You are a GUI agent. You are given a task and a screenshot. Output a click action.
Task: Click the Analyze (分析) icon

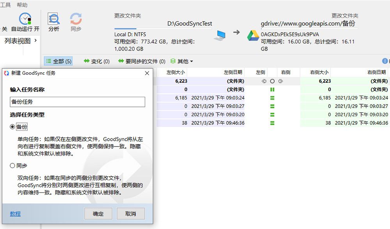pos(54,19)
